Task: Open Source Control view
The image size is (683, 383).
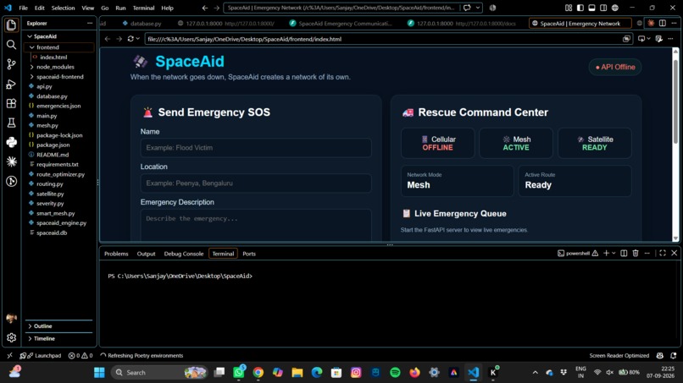Action: click(x=11, y=64)
